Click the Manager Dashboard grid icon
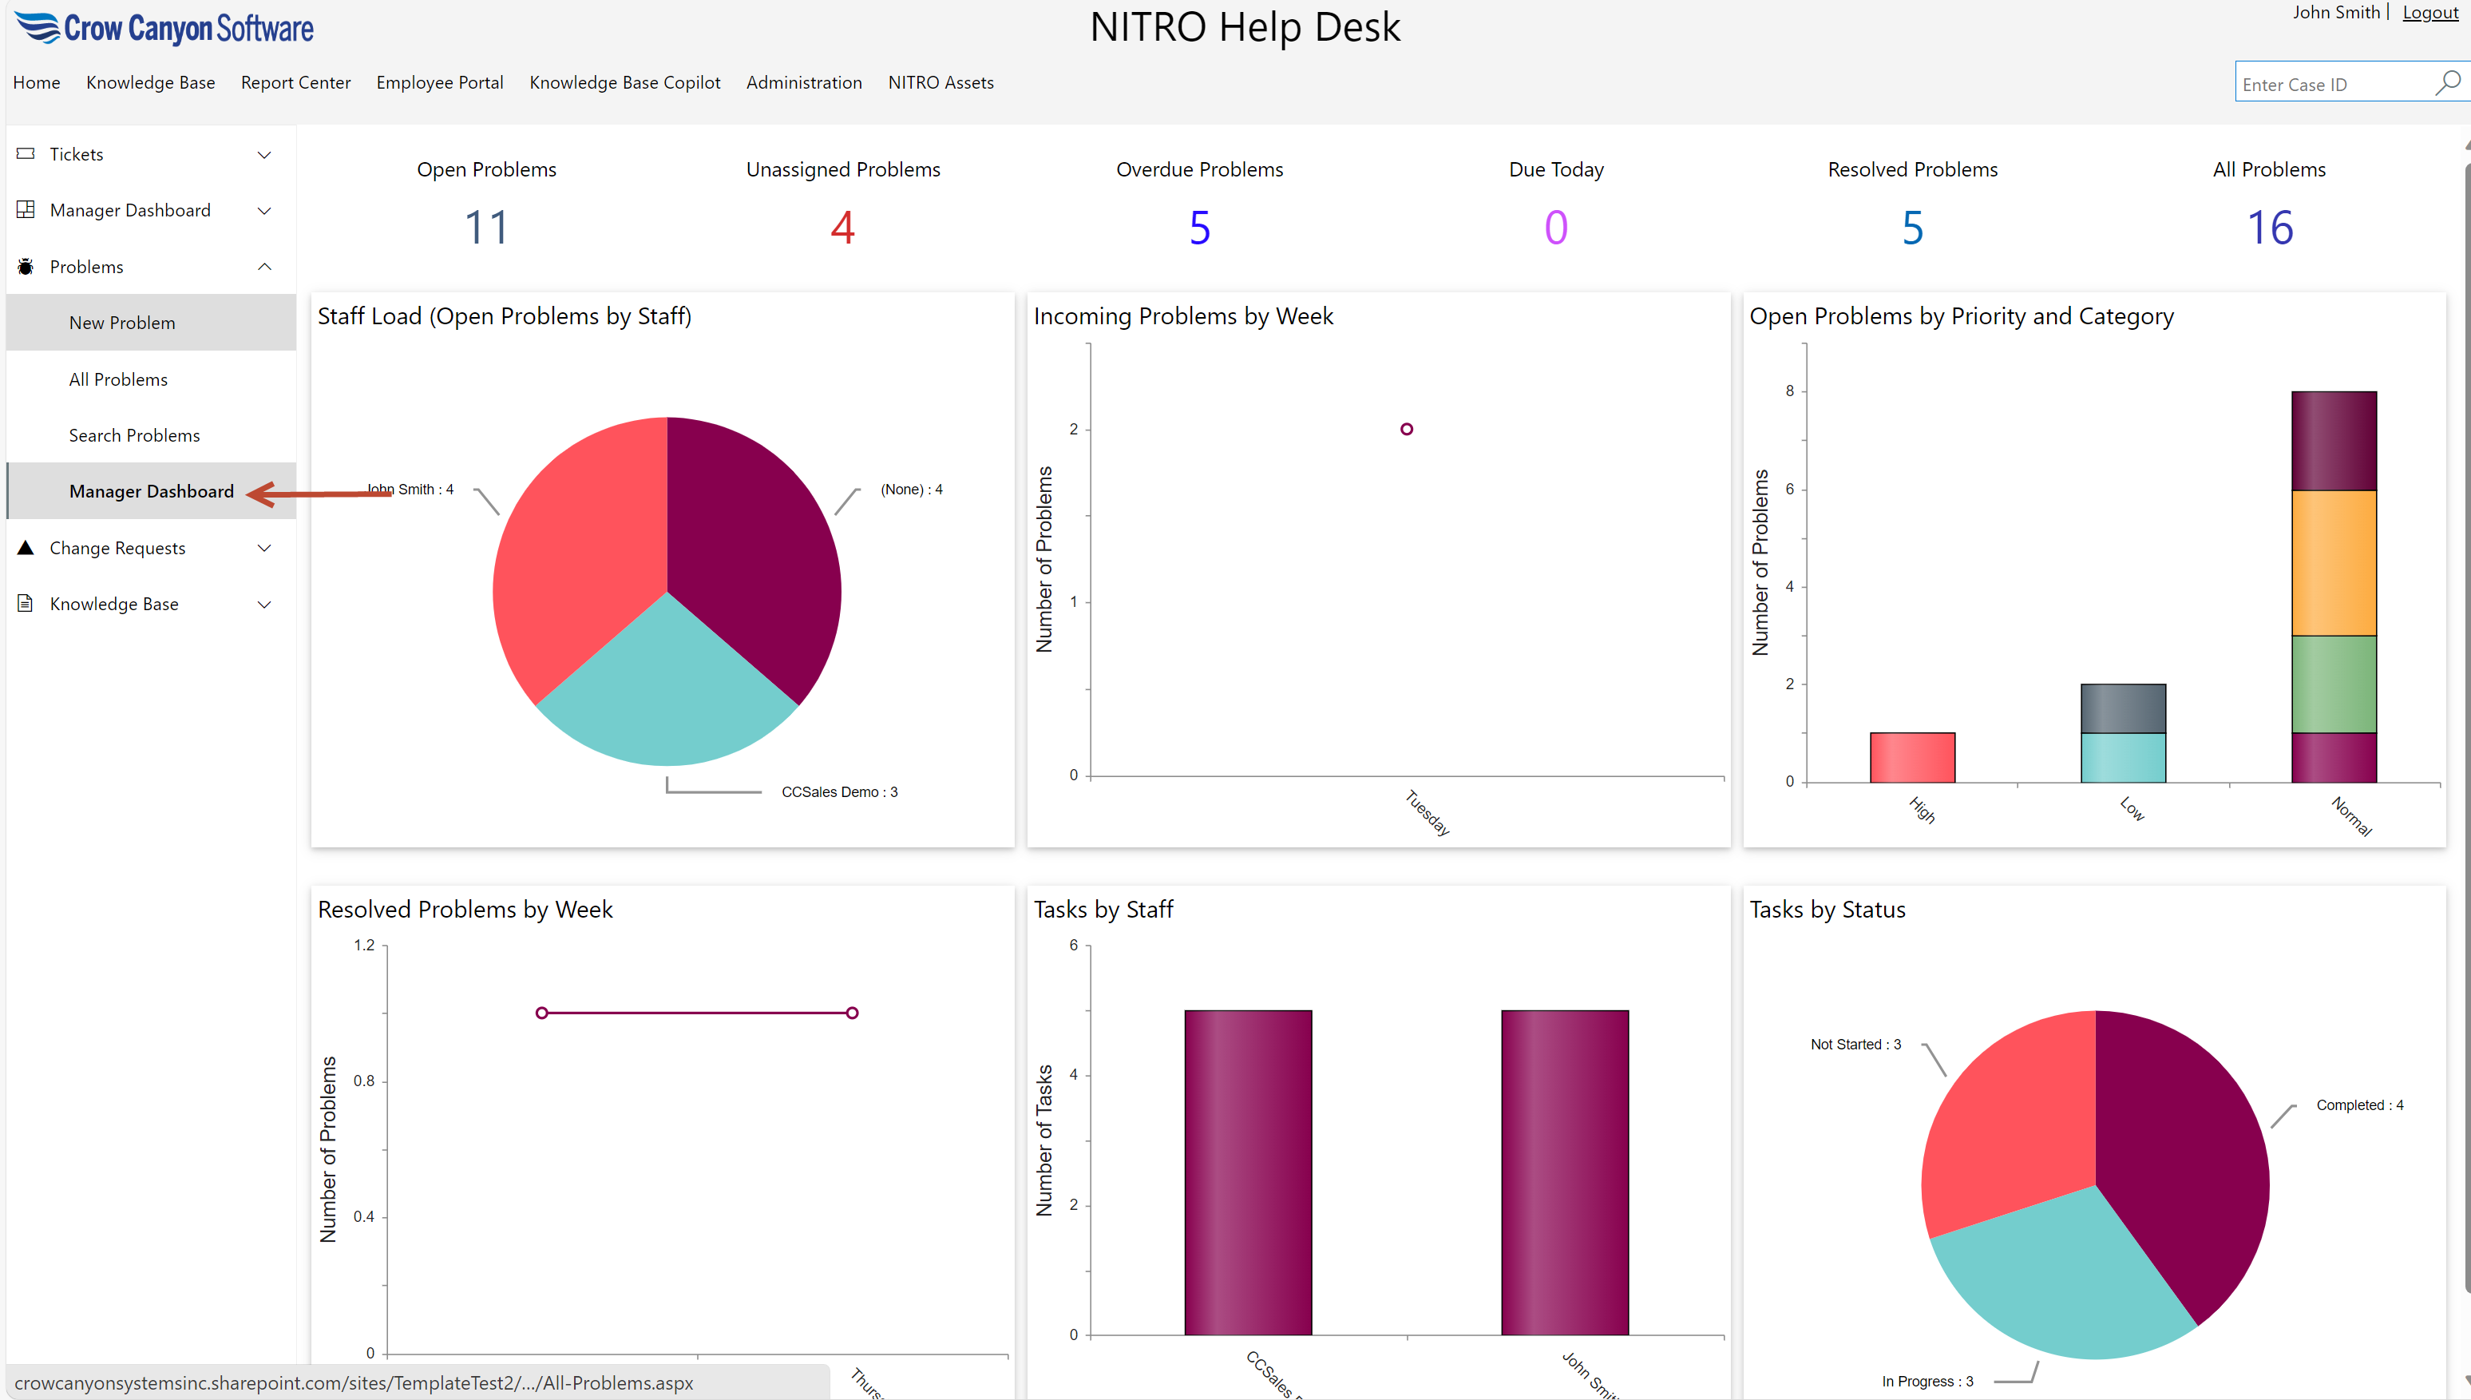 point(26,209)
